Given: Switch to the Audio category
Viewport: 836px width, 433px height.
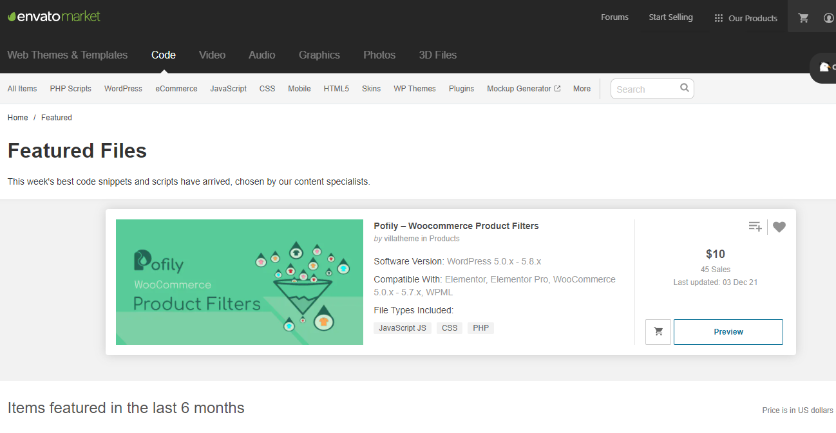Looking at the screenshot, I should [262, 55].
